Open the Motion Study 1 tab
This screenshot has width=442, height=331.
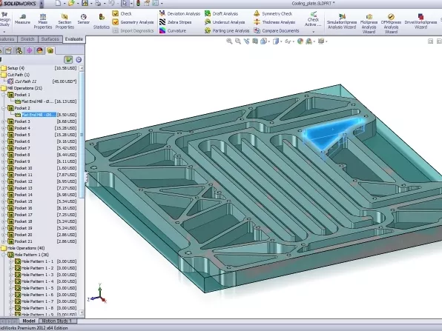[x=56, y=321]
